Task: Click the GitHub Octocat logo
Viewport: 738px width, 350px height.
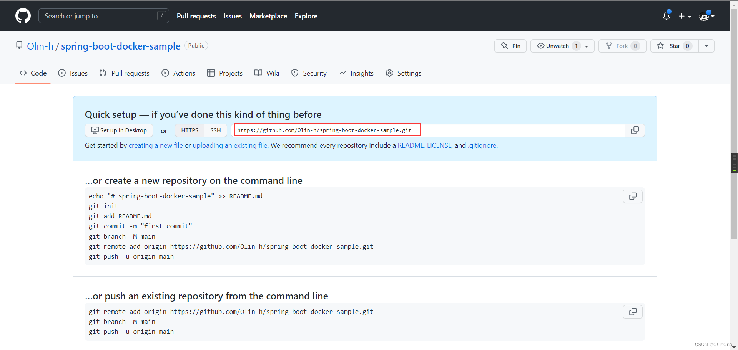Action: tap(23, 16)
